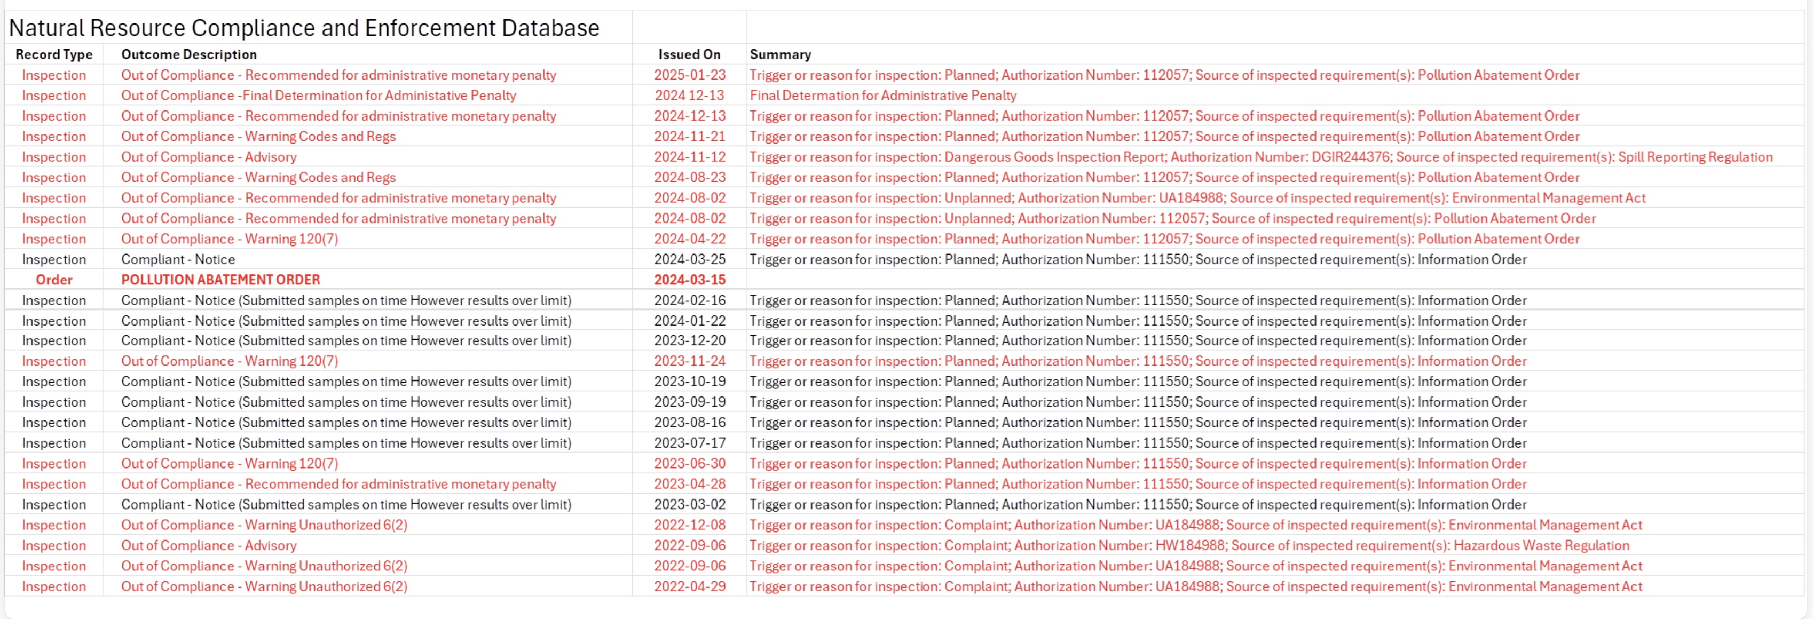Click summary mentioning Hazardous Waste Regulation
The height and width of the screenshot is (619, 1813).
[1189, 546]
